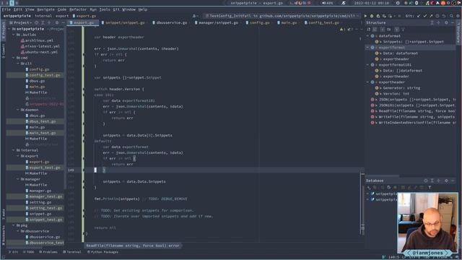Open the TestConfig_InitFail run configuration dropdown
Image resolution: width=462 pixels, height=260 pixels.
tap(282, 16)
